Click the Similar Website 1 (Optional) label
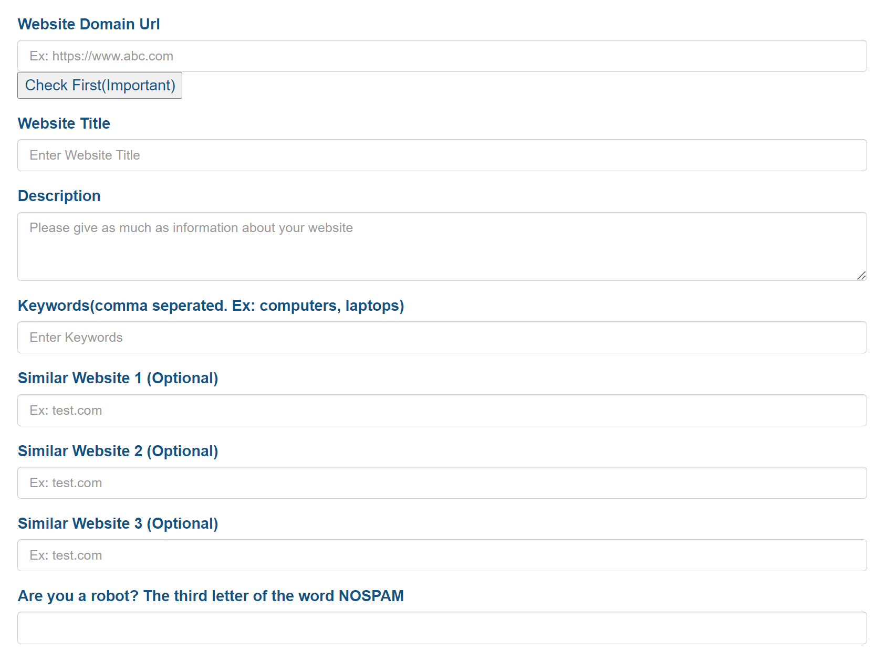Viewport: 875px width, 651px height. click(x=118, y=378)
